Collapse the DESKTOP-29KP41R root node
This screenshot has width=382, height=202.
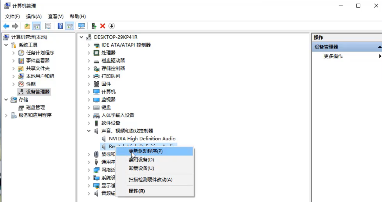point(81,37)
